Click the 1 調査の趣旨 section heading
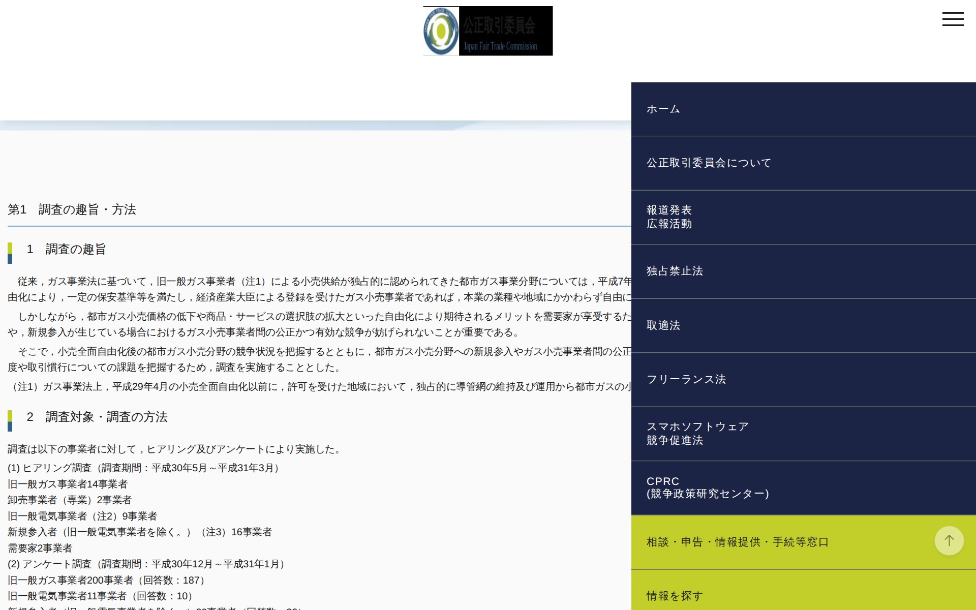Viewport: 976px width, 610px height. pyautogui.click(x=67, y=250)
